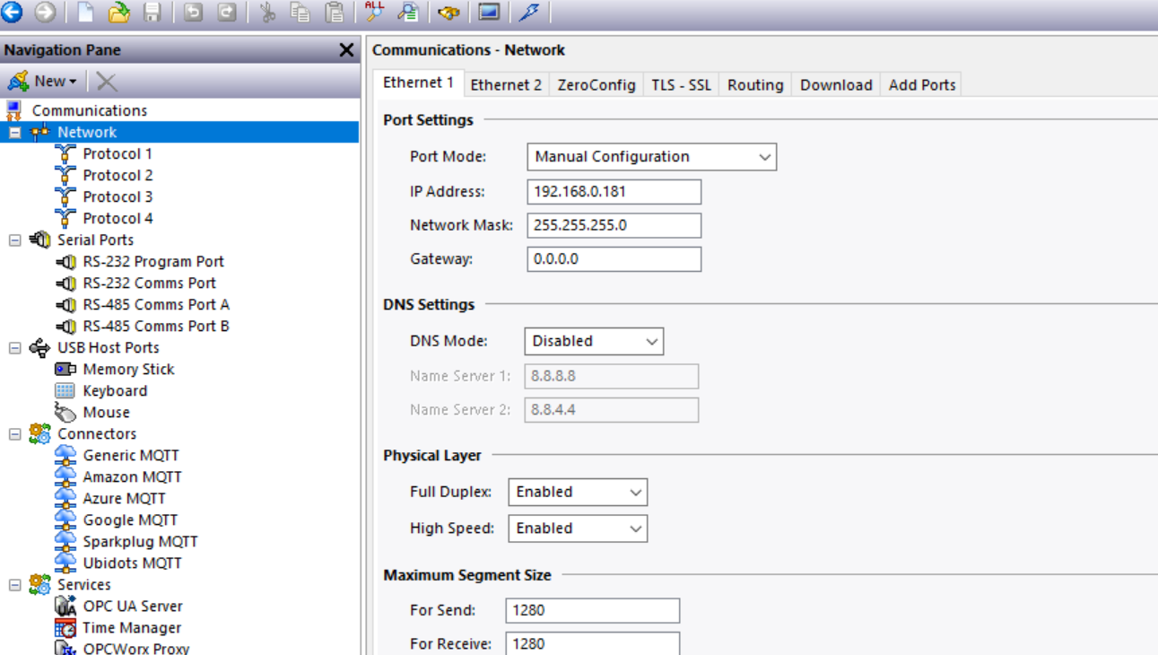Close the Navigation Pane

point(346,50)
